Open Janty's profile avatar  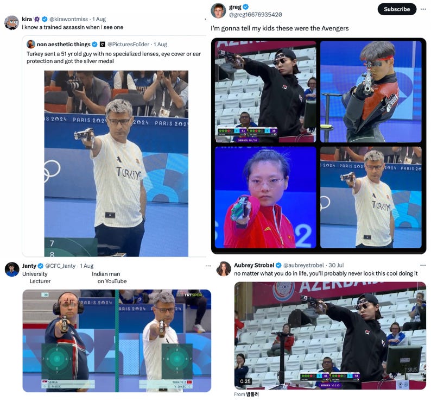pos(12,270)
